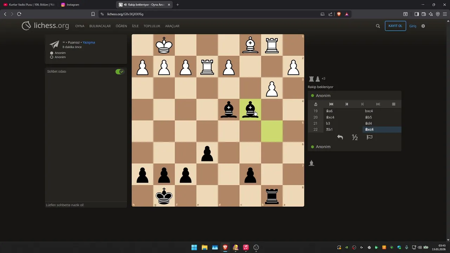Open the İZLE menu
Image resolution: width=450 pixels, height=253 pixels.
click(x=135, y=26)
